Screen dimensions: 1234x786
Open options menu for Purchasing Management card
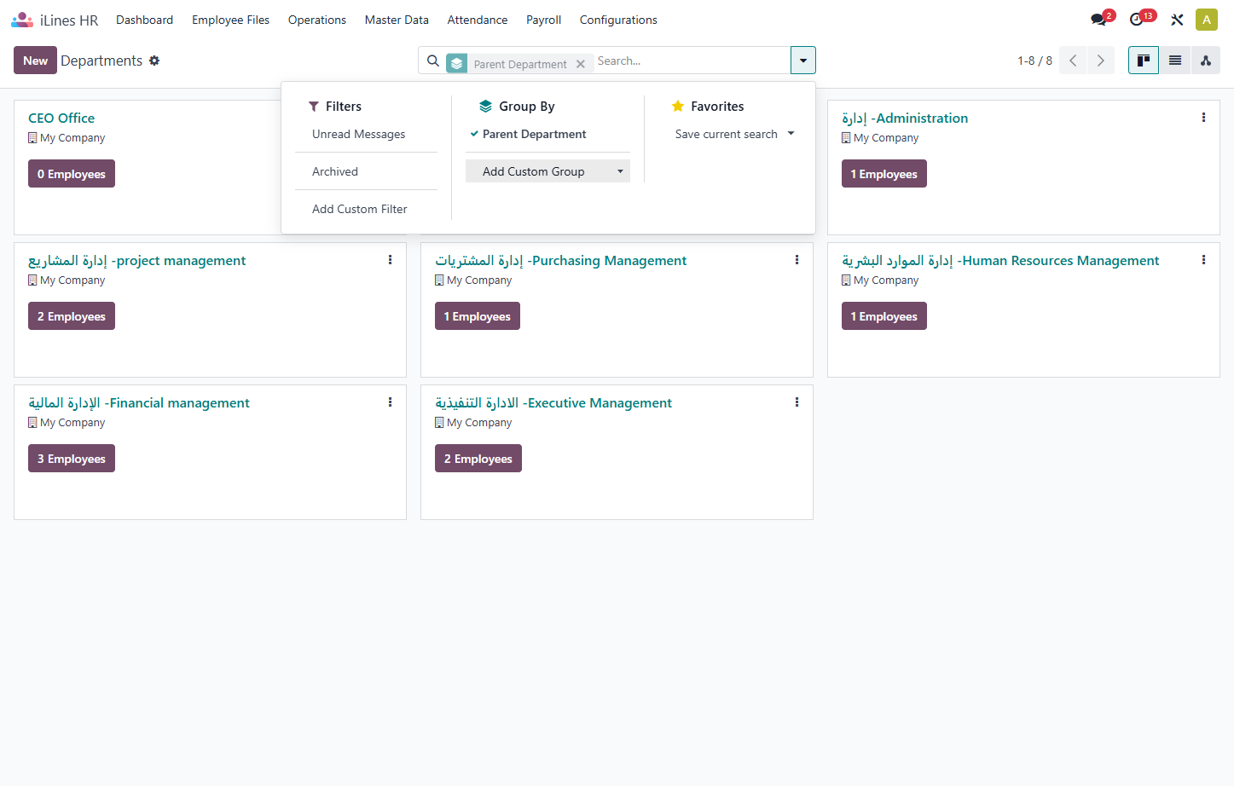(797, 260)
